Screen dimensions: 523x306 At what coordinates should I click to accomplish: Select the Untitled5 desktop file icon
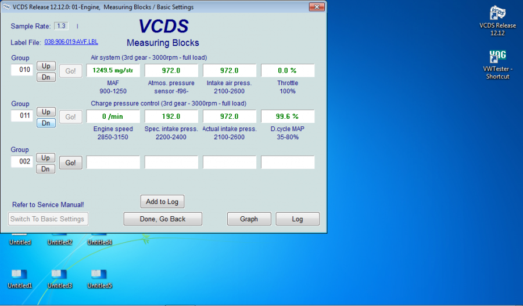[x=99, y=274]
